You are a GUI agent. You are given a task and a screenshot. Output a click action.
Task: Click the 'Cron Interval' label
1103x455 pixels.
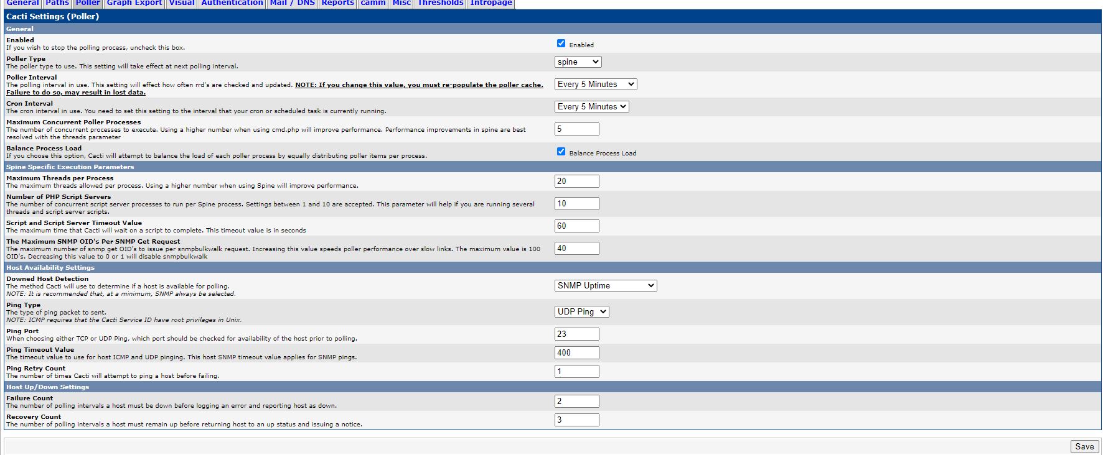point(30,104)
